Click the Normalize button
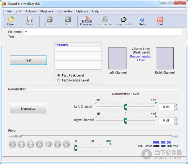The image size is (188, 164). click(28, 108)
